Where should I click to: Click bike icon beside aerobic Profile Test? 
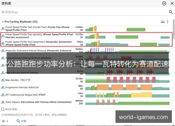pos(3,36)
